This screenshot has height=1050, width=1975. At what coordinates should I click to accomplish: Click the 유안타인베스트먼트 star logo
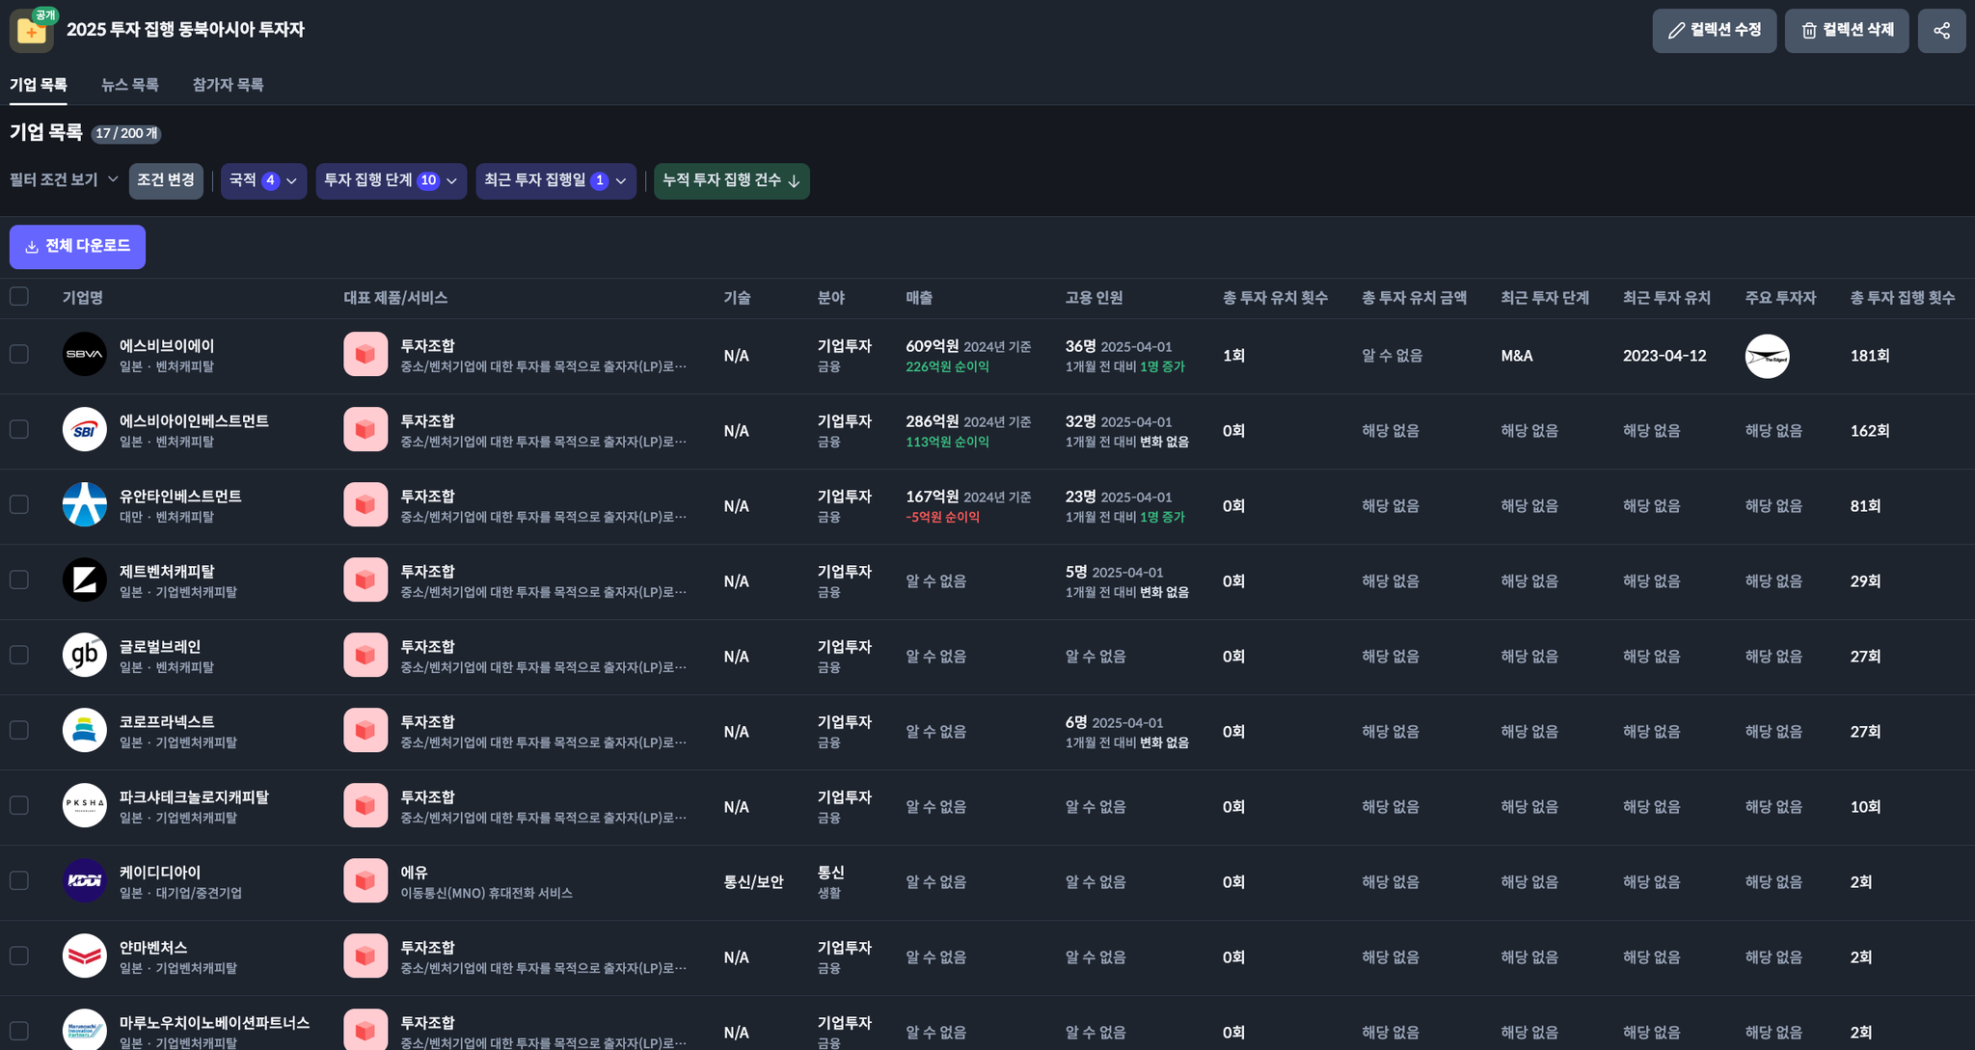click(85, 505)
